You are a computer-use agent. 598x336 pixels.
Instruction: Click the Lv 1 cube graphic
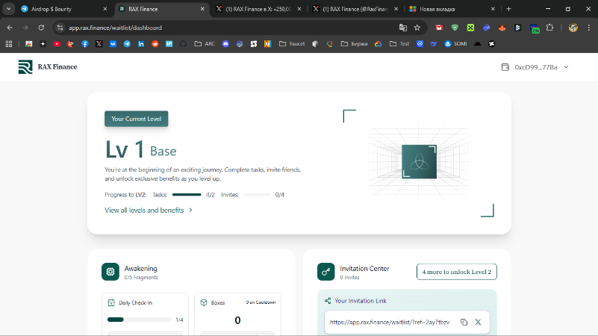(419, 161)
